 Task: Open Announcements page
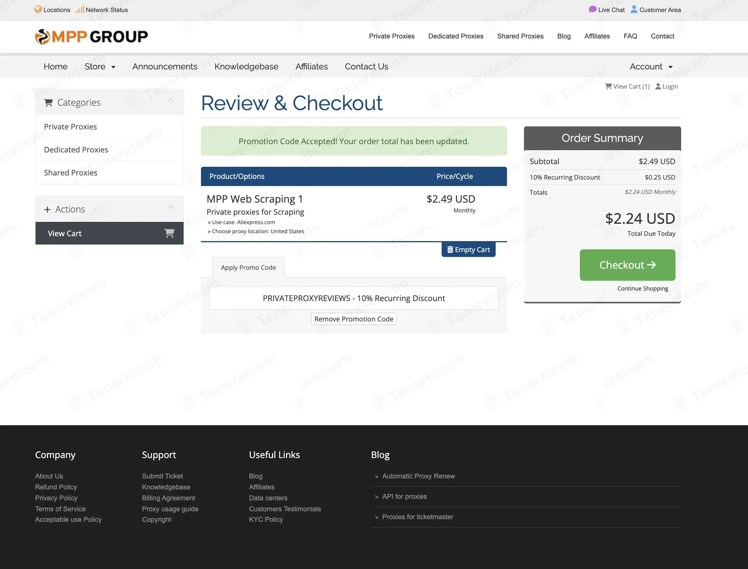(165, 66)
